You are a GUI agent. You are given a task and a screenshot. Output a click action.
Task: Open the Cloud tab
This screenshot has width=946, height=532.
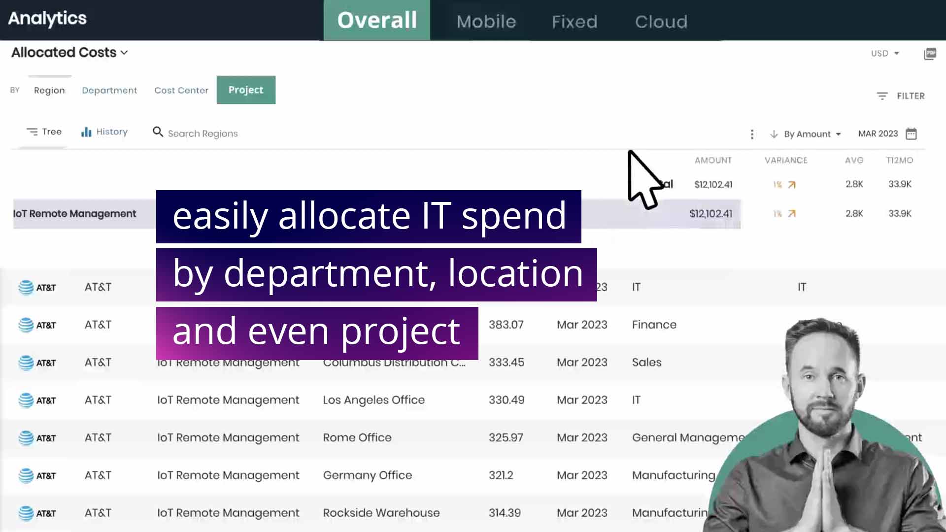(661, 21)
